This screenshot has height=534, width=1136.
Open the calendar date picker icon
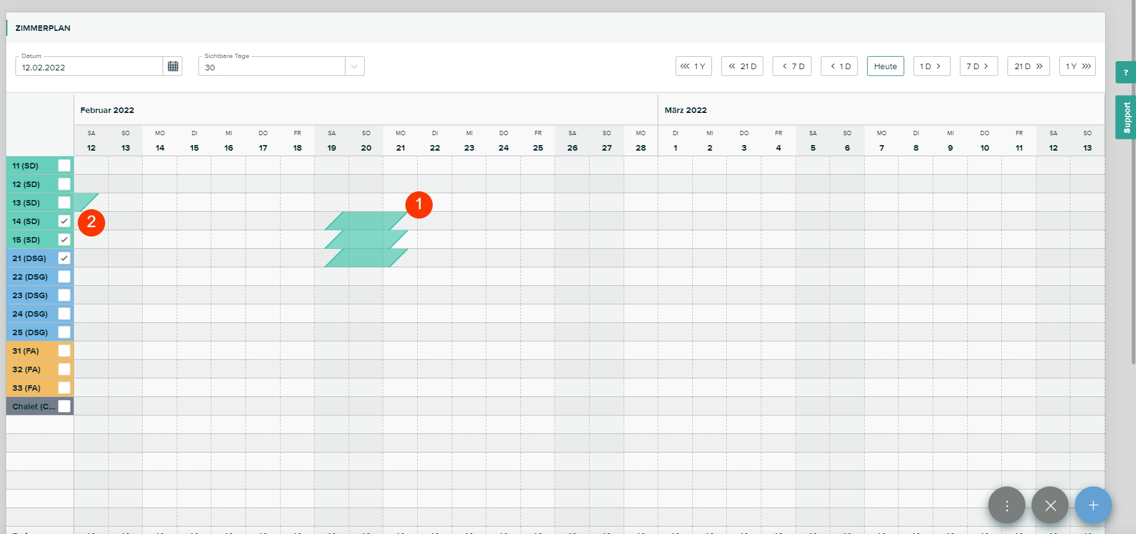(x=173, y=67)
